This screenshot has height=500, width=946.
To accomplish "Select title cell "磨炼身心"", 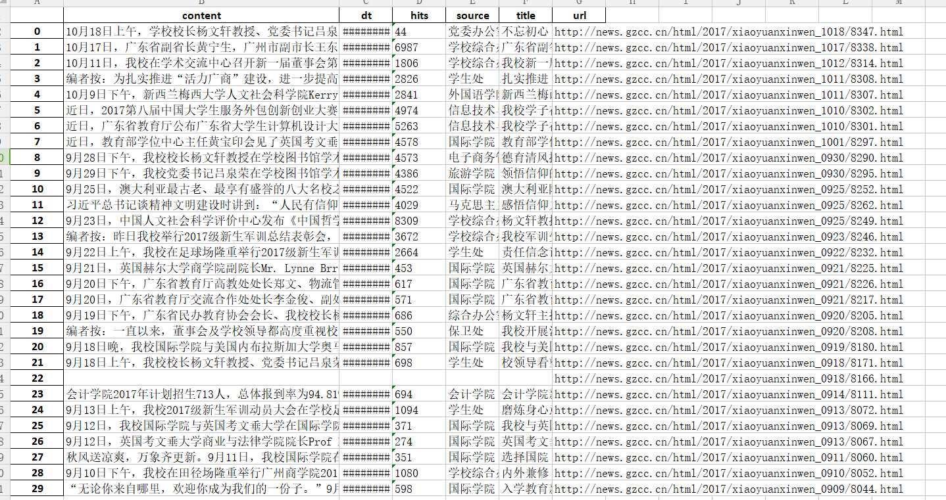I will click(526, 409).
